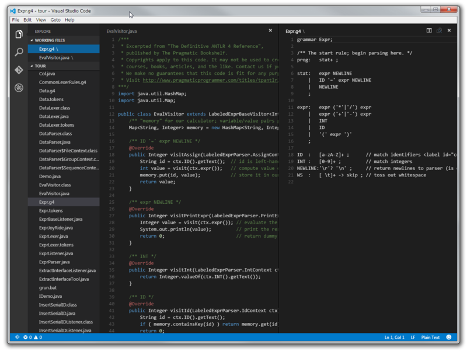Open Demo.java from the TOUR folder

pos(51,177)
